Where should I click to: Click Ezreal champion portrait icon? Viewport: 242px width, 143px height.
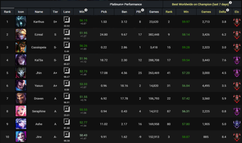[21, 34]
